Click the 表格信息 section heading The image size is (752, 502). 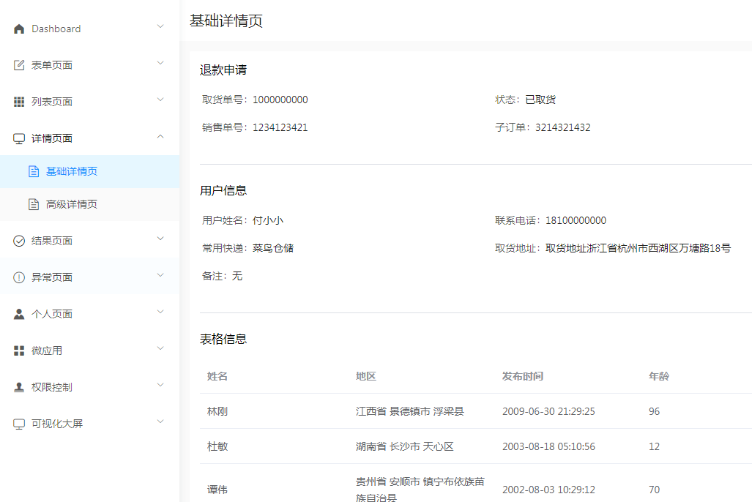[223, 339]
